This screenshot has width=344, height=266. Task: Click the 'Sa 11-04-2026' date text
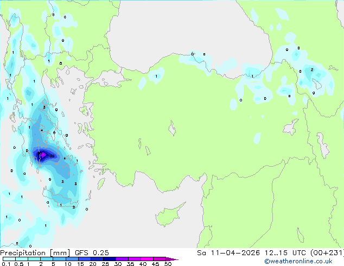(x=228, y=253)
